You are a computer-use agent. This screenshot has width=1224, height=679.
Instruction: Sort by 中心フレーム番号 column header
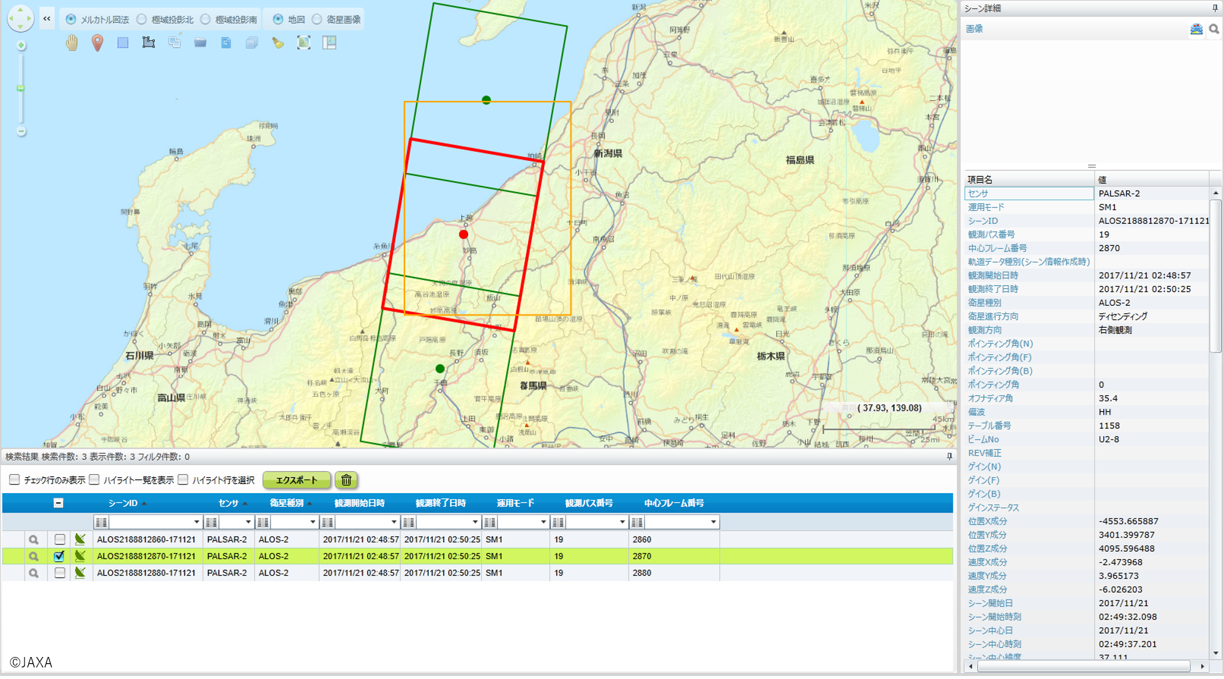(673, 503)
